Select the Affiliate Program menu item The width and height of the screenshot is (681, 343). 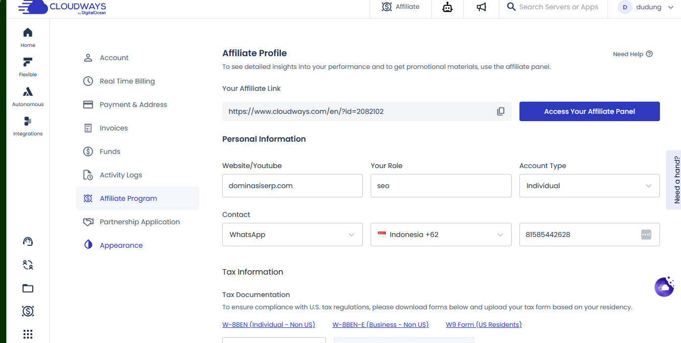click(x=138, y=198)
